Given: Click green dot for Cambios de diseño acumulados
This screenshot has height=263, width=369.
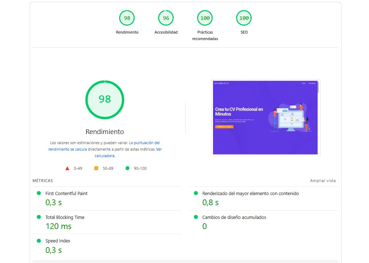Looking at the screenshot, I should [196, 217].
